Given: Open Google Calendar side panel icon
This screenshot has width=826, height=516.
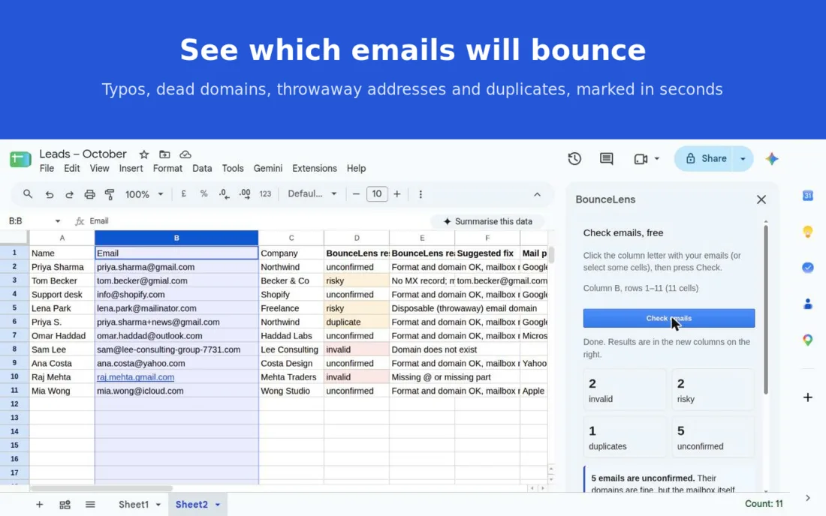Looking at the screenshot, I should coord(807,196).
